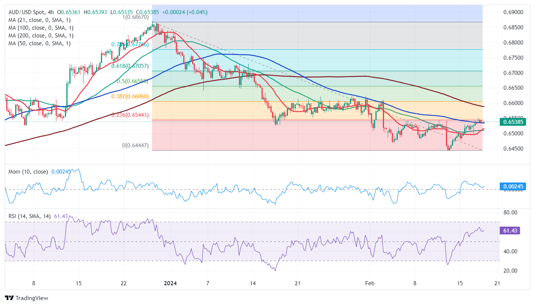
Task: Click the Fibonacci 0(0.64447) level label
Action: tap(135, 145)
